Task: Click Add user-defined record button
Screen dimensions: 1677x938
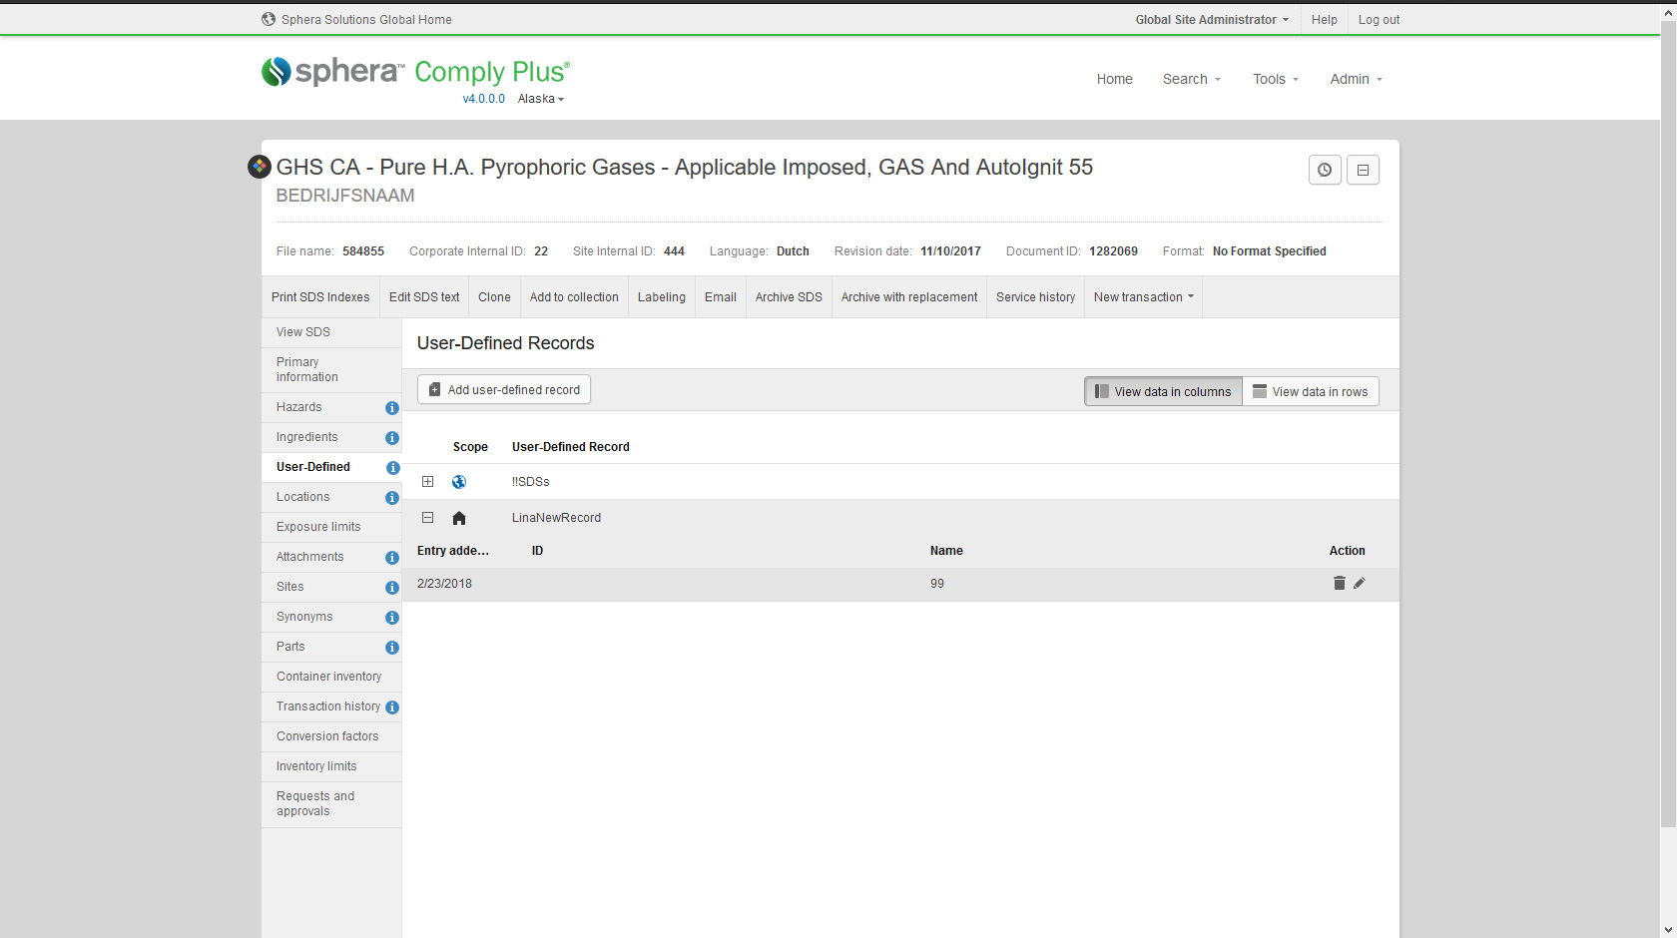Action: (504, 389)
